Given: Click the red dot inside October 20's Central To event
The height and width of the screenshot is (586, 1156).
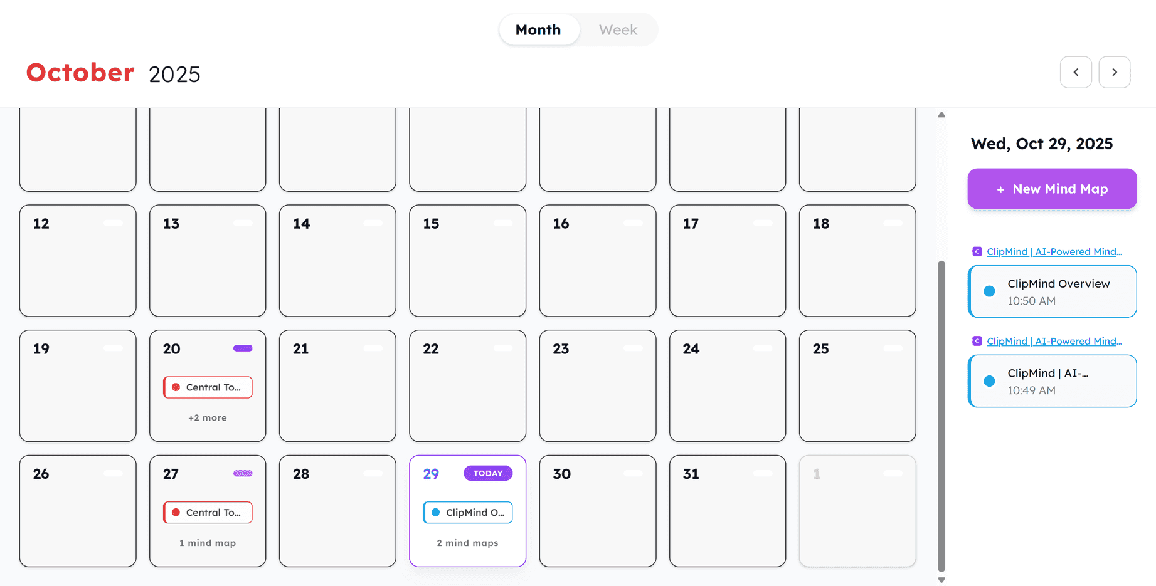Looking at the screenshot, I should pyautogui.click(x=174, y=387).
